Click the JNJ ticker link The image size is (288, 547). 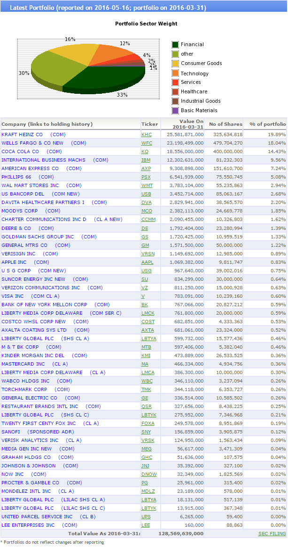pyautogui.click(x=146, y=467)
